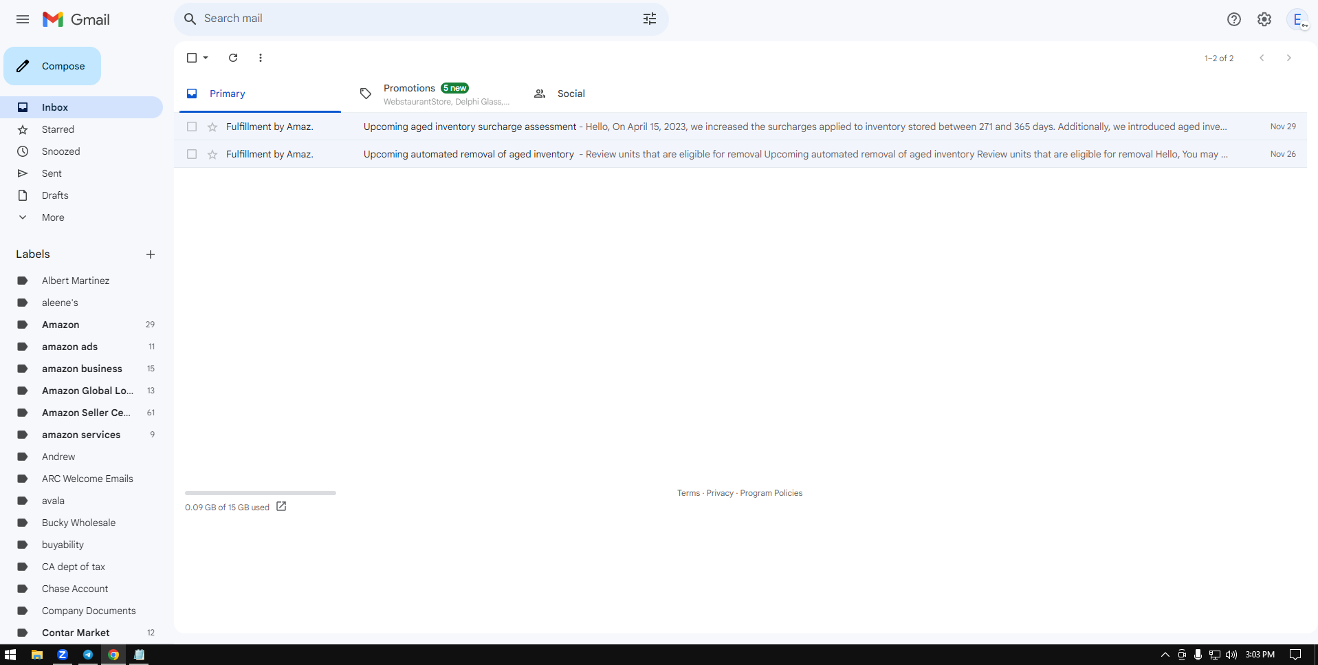
Task: Open File Explorer from the taskbar
Action: pyautogui.click(x=37, y=655)
